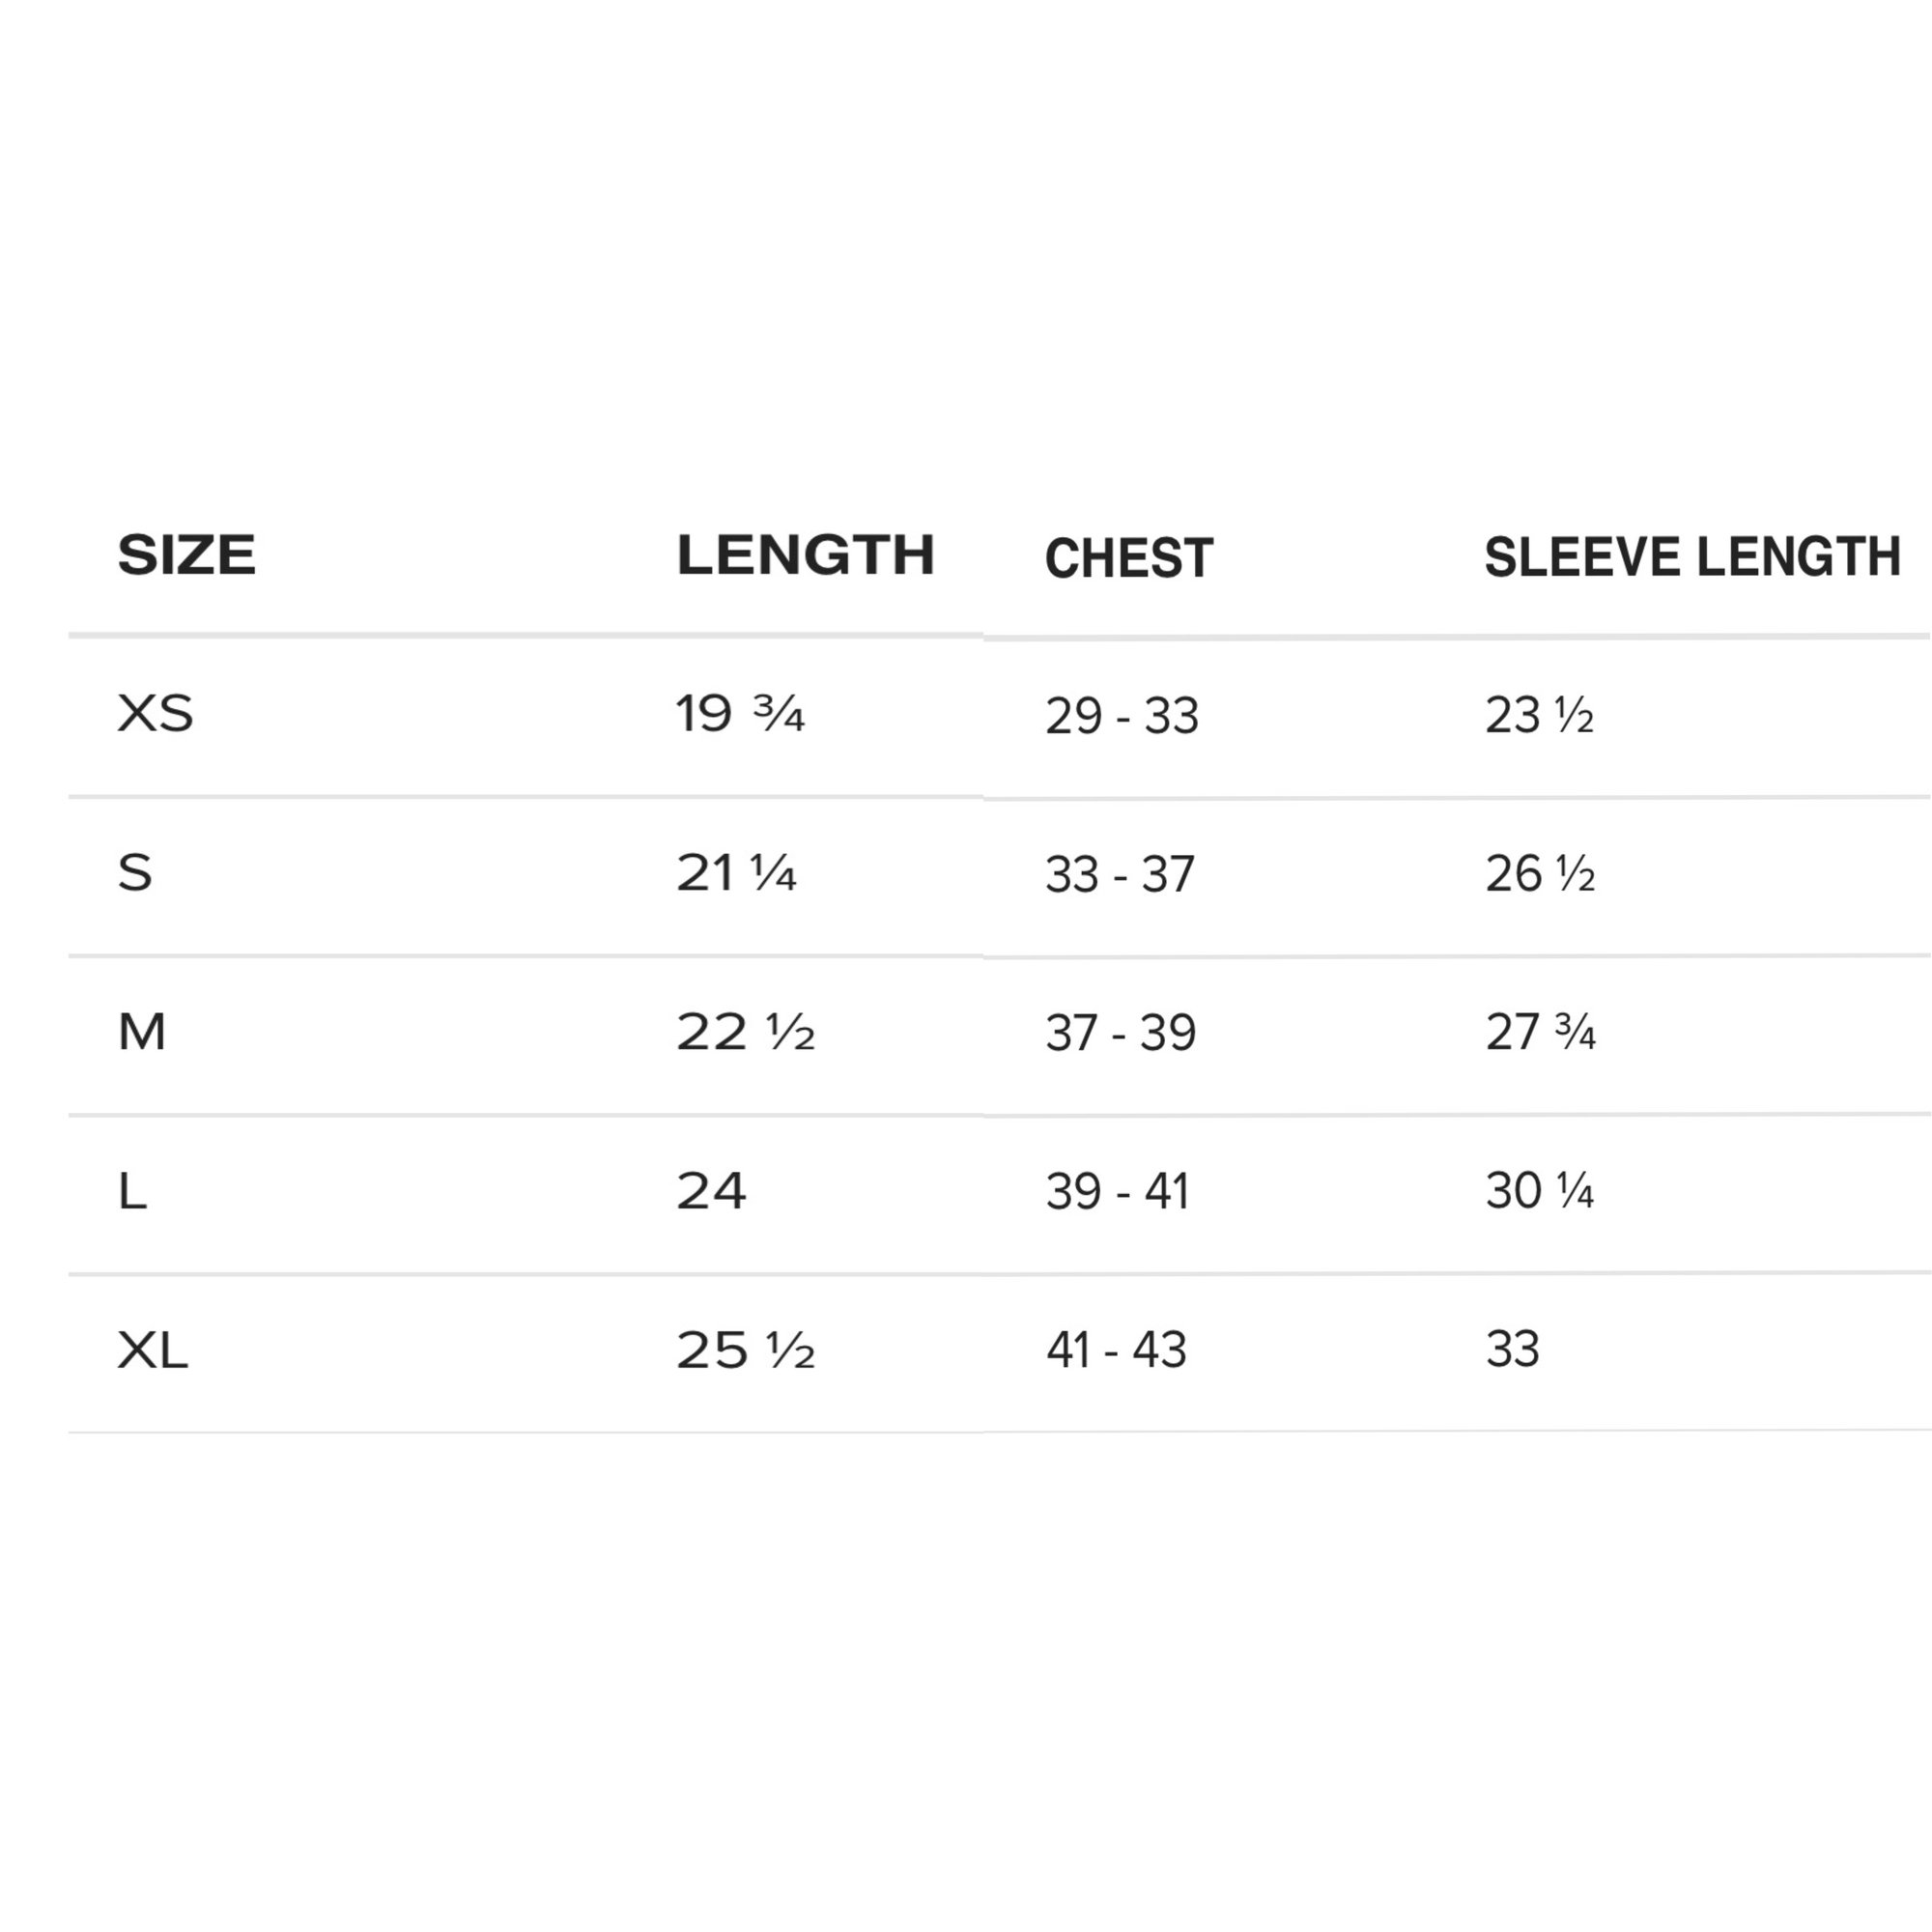Click the 41 - 43 chest range

(1116, 1350)
